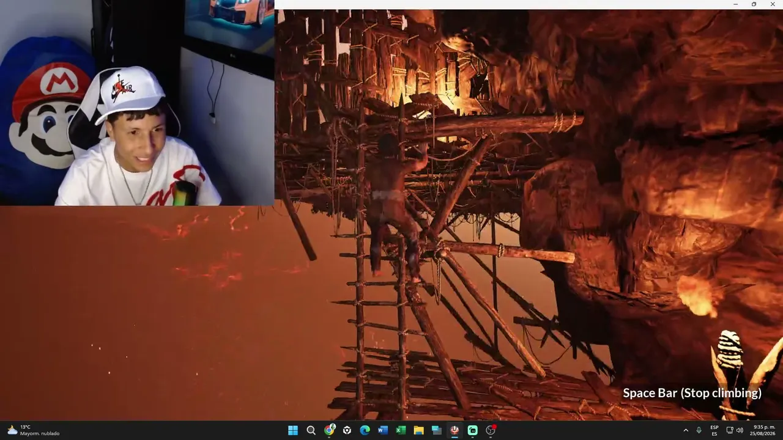Open File Explorer from the taskbar
Image resolution: width=783 pixels, height=440 pixels.
click(x=418, y=430)
